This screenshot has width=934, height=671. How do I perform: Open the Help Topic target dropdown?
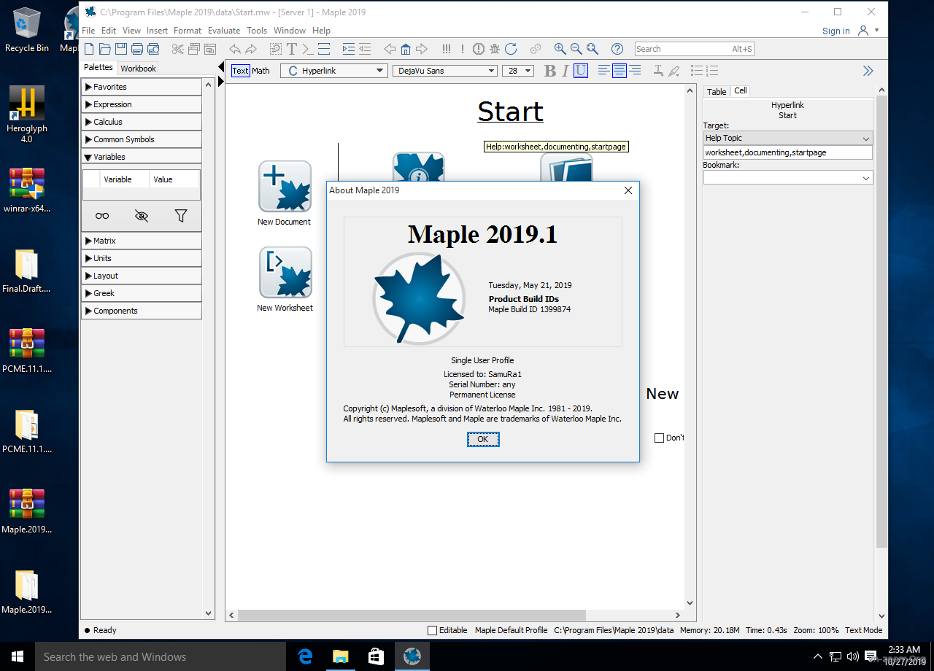pyautogui.click(x=788, y=138)
